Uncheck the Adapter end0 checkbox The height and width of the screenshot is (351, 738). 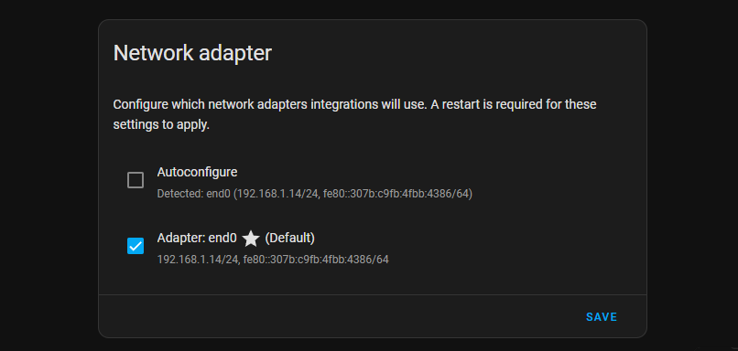pyautogui.click(x=136, y=246)
